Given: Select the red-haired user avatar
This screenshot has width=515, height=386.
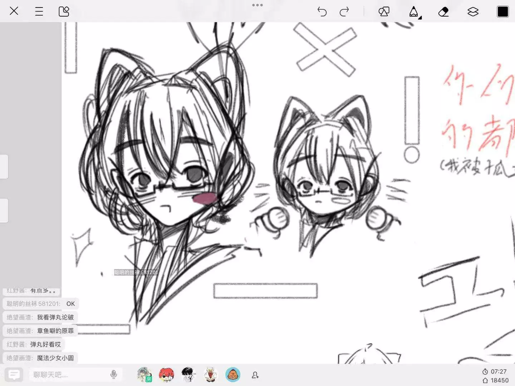Looking at the screenshot, I should 167,375.
